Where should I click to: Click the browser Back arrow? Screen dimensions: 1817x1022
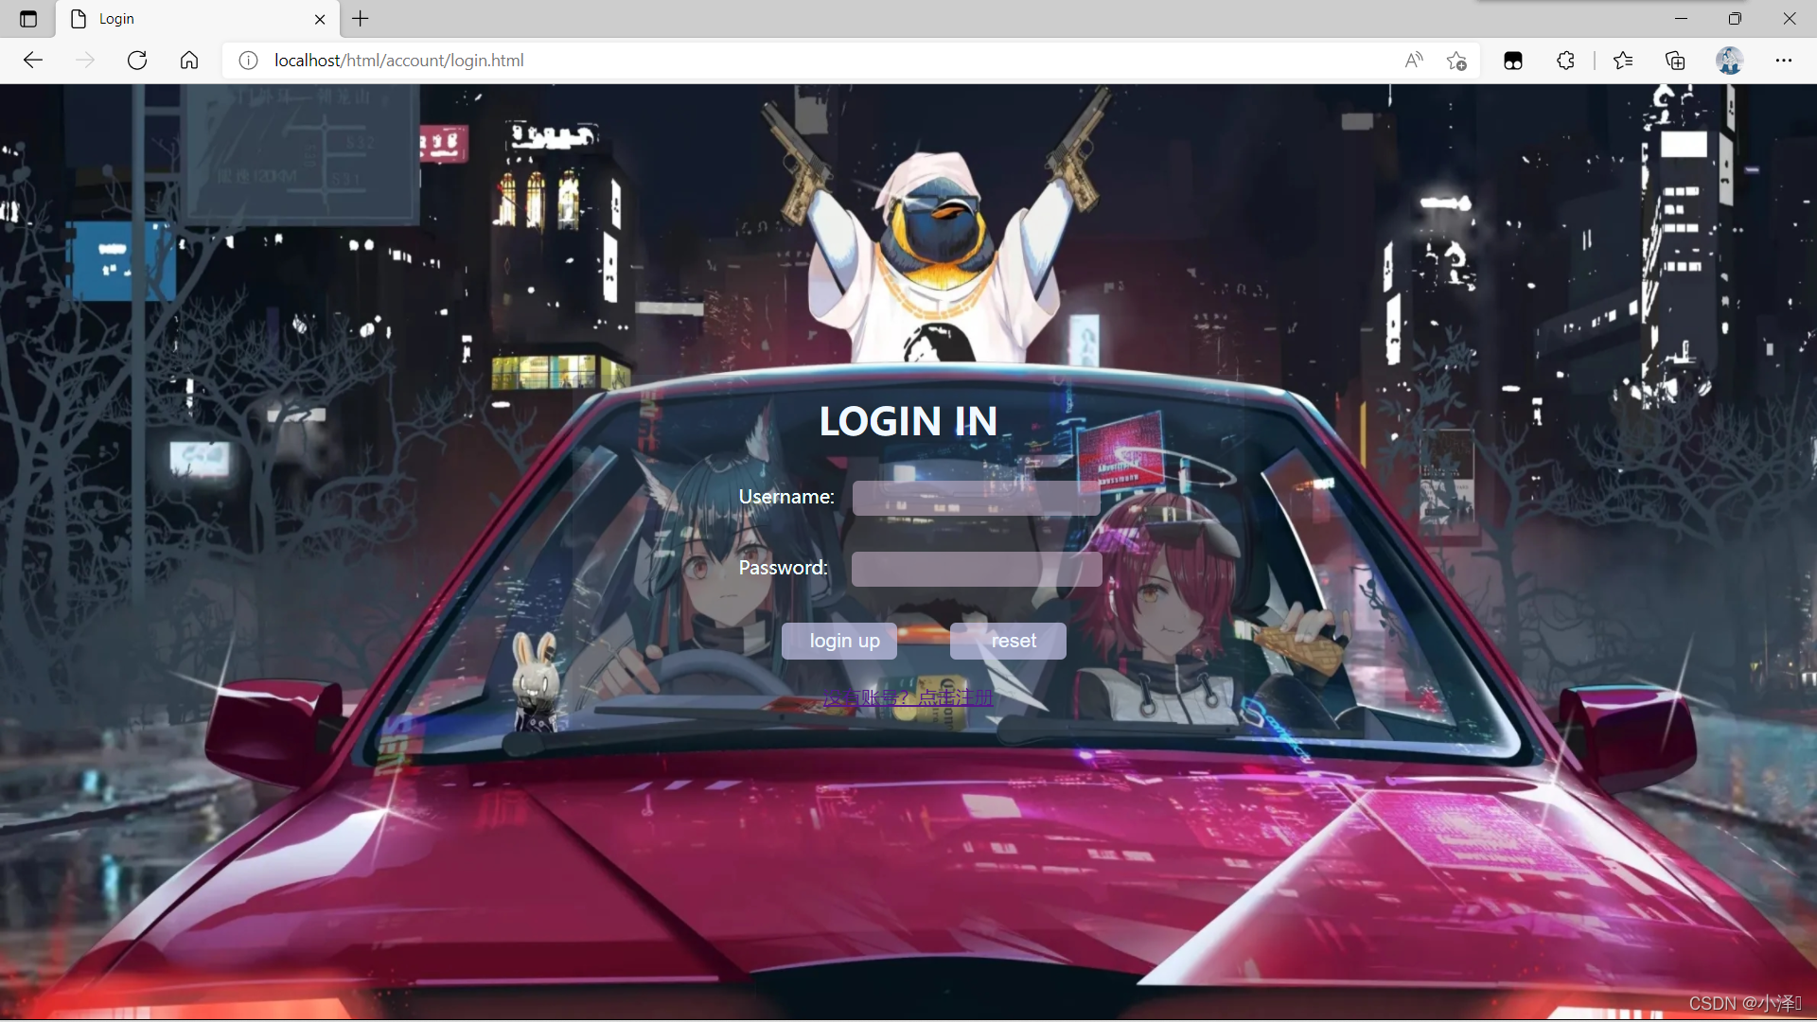pos(33,61)
